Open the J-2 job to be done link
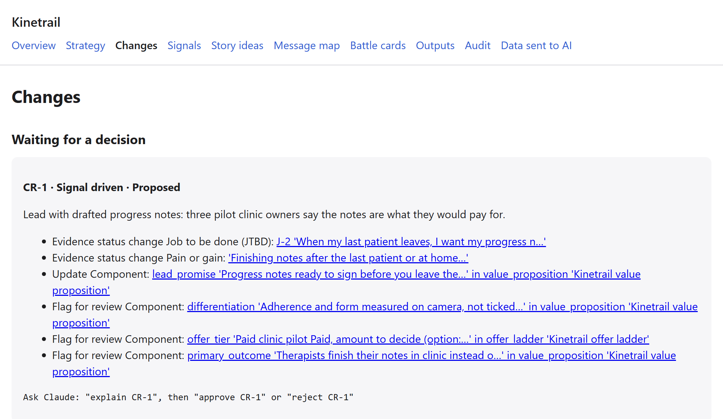 pos(411,242)
